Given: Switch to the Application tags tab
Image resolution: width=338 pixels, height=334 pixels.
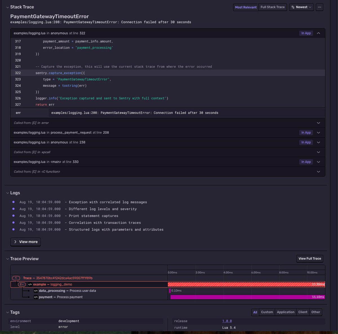Looking at the screenshot, I should [285, 312].
